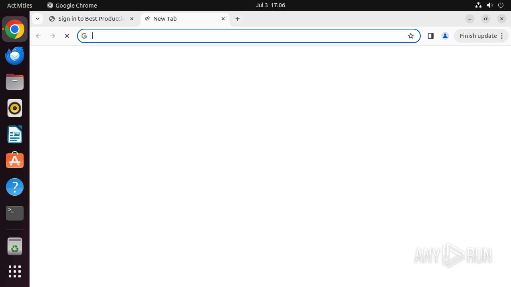511x287 pixels.
Task: Open the Chrome profile avatar icon
Action: coord(445,36)
